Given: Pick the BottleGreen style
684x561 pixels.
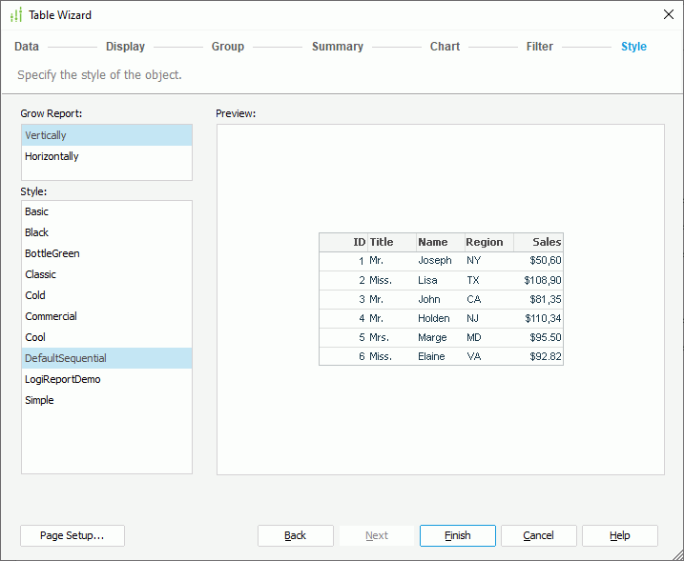Looking at the screenshot, I should click(52, 253).
